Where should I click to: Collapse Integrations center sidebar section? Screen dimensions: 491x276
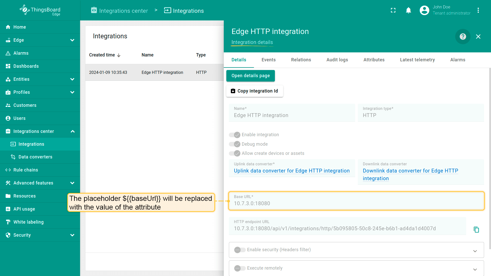(72, 131)
